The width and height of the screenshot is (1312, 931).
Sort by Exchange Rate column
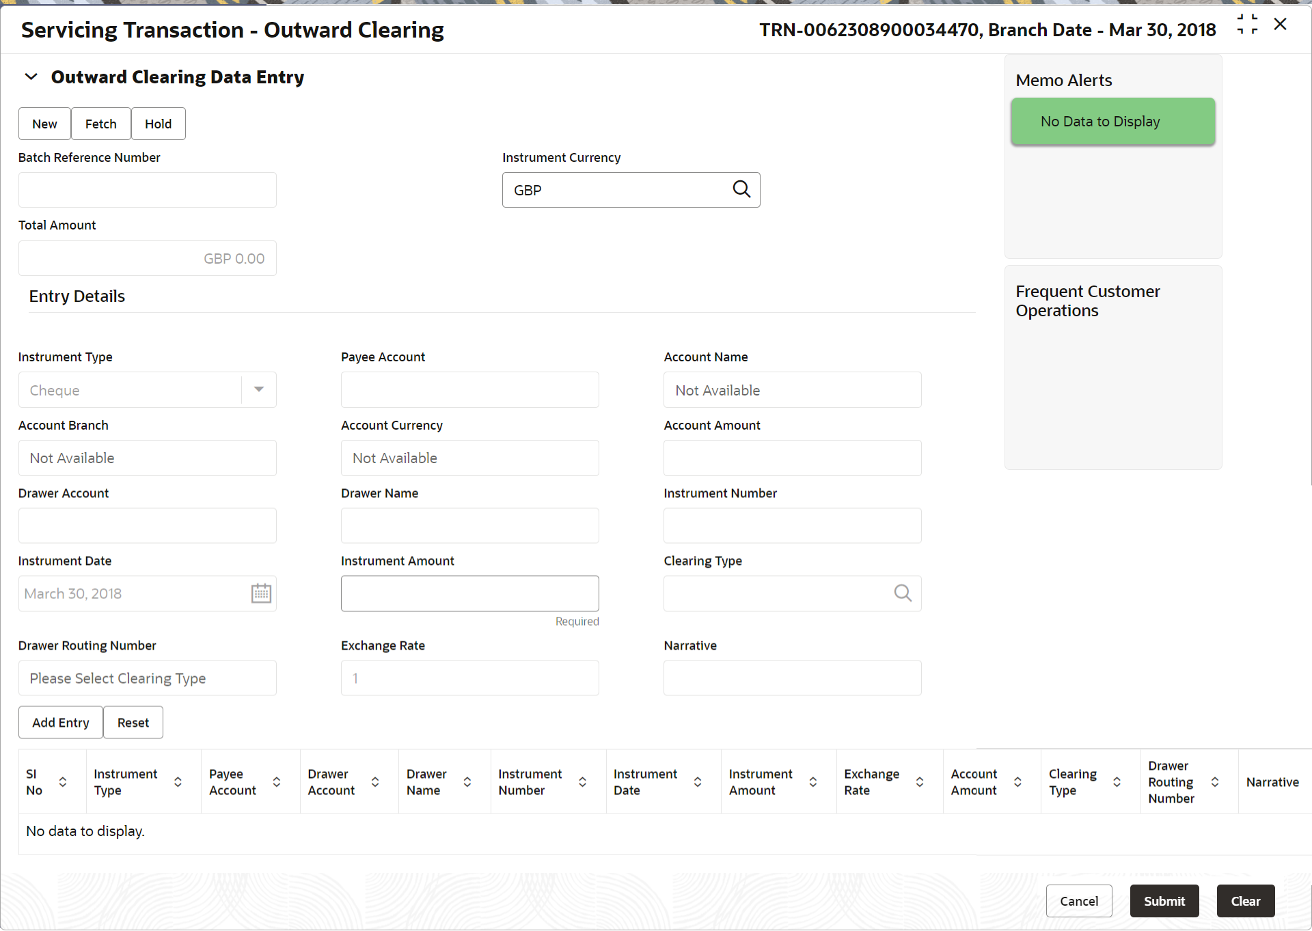click(x=920, y=782)
